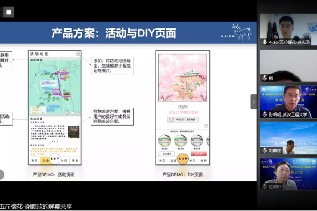Collapse the participant video panel arrow
The width and height of the screenshot is (317, 211).
click(x=254, y=101)
